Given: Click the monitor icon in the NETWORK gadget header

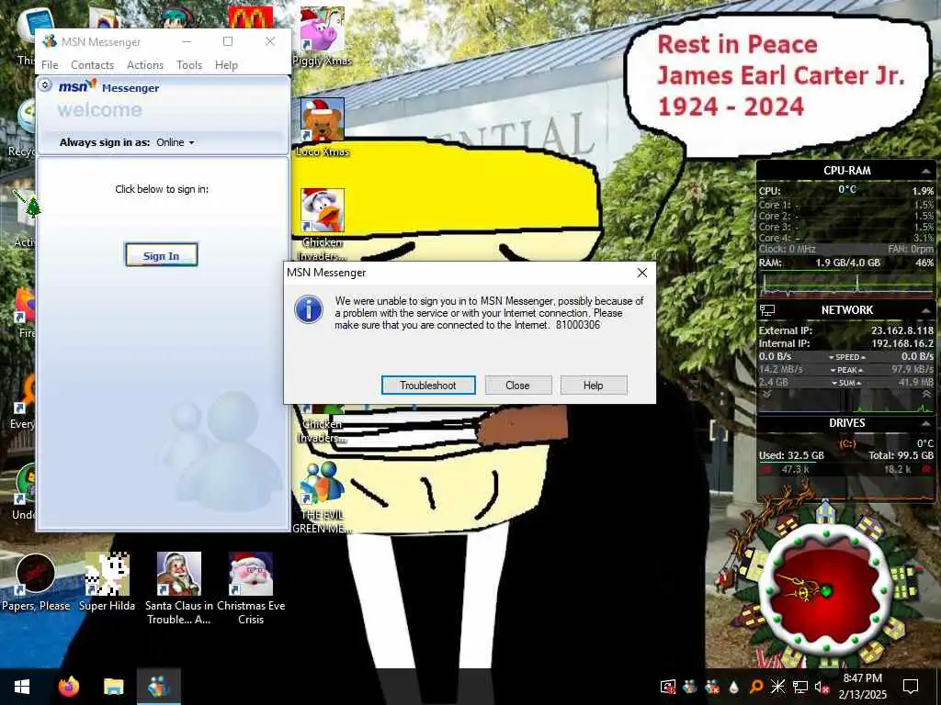Looking at the screenshot, I should (767, 310).
